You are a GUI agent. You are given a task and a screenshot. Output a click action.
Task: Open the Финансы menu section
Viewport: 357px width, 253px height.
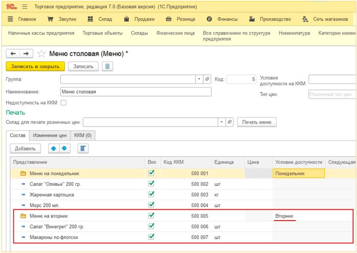(222, 19)
